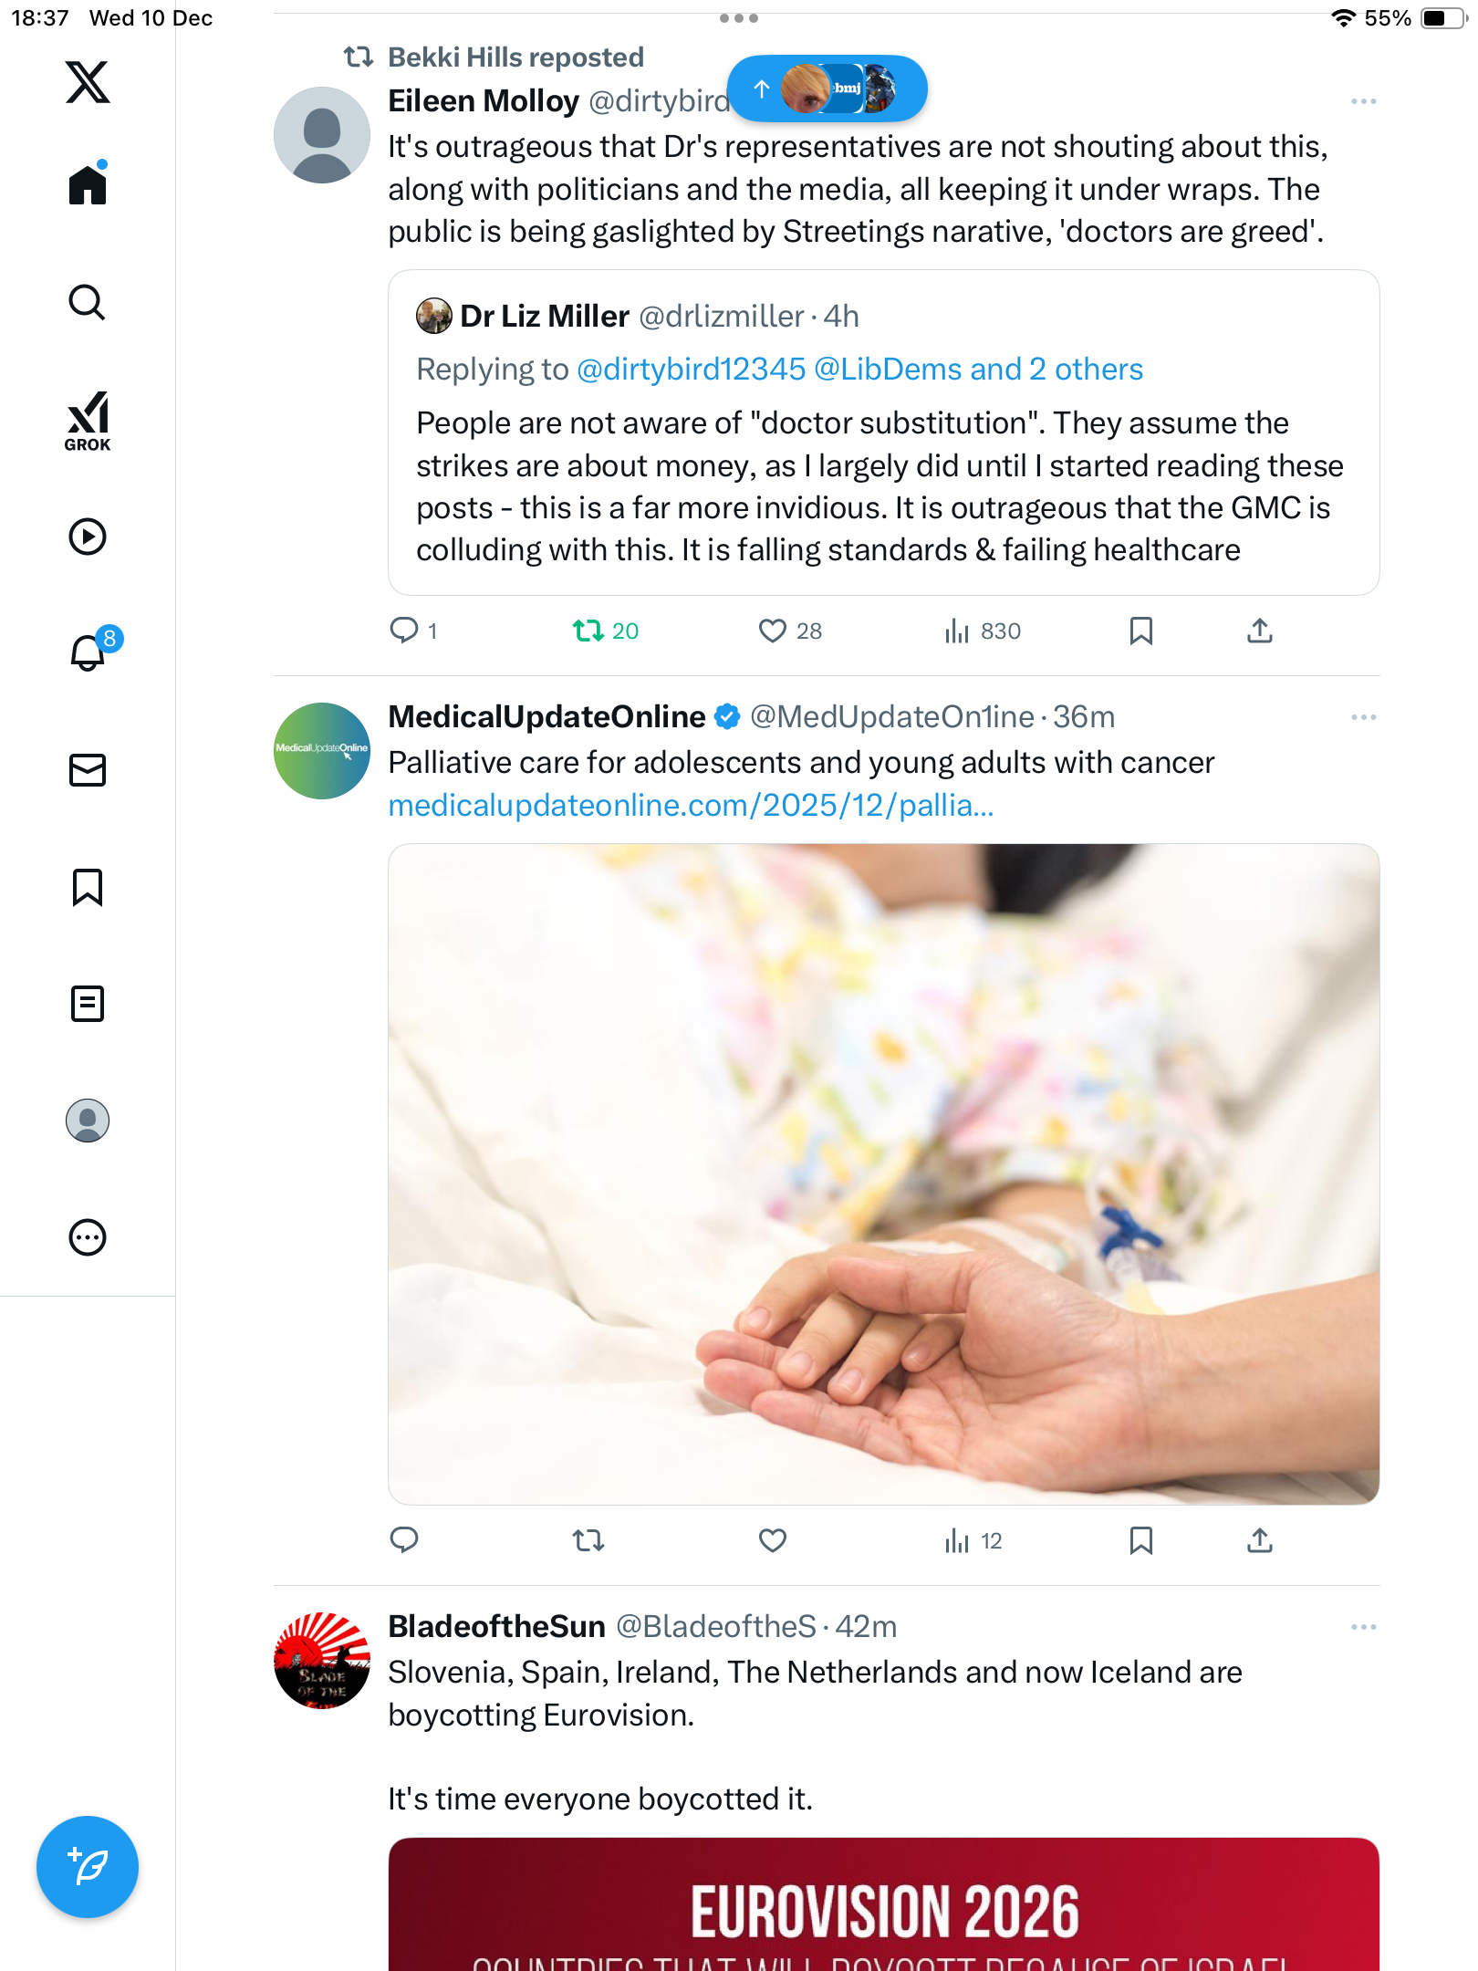Open Grok from the sidebar
The width and height of the screenshot is (1478, 1971).
88,421
